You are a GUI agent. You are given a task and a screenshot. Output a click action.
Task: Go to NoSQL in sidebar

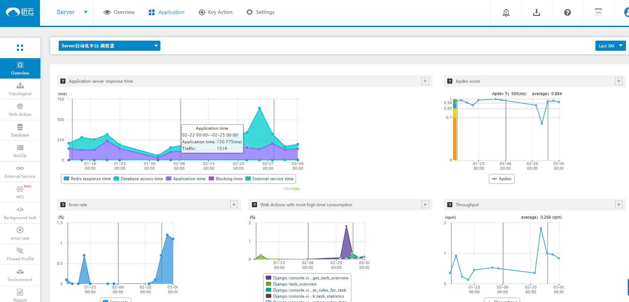(x=20, y=151)
